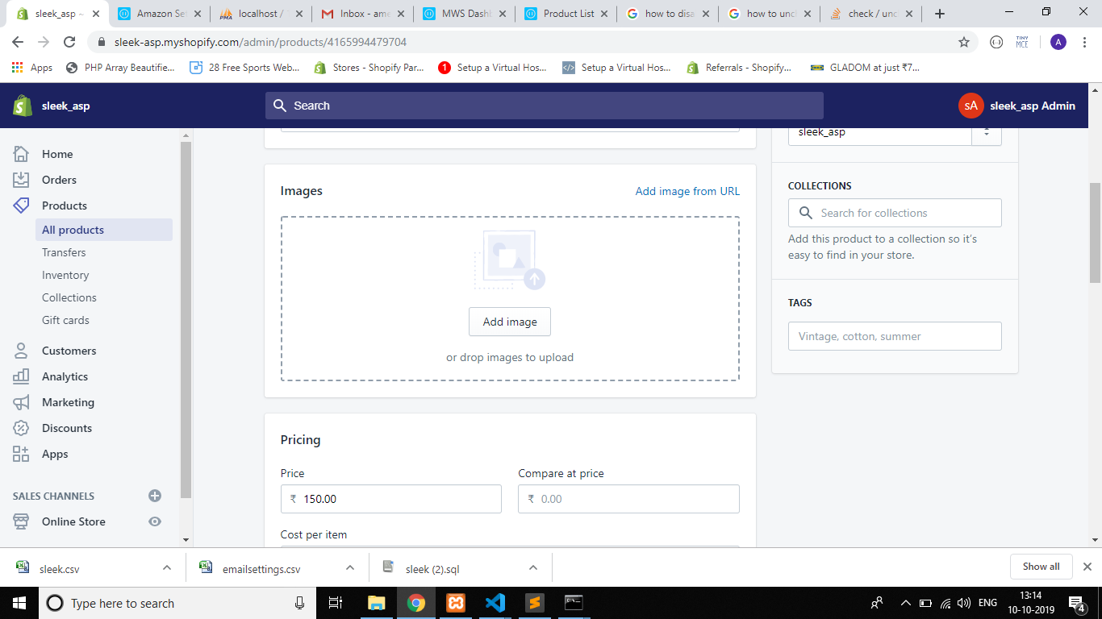The width and height of the screenshot is (1102, 619).
Task: View Online Store using eye icon
Action: 155,521
